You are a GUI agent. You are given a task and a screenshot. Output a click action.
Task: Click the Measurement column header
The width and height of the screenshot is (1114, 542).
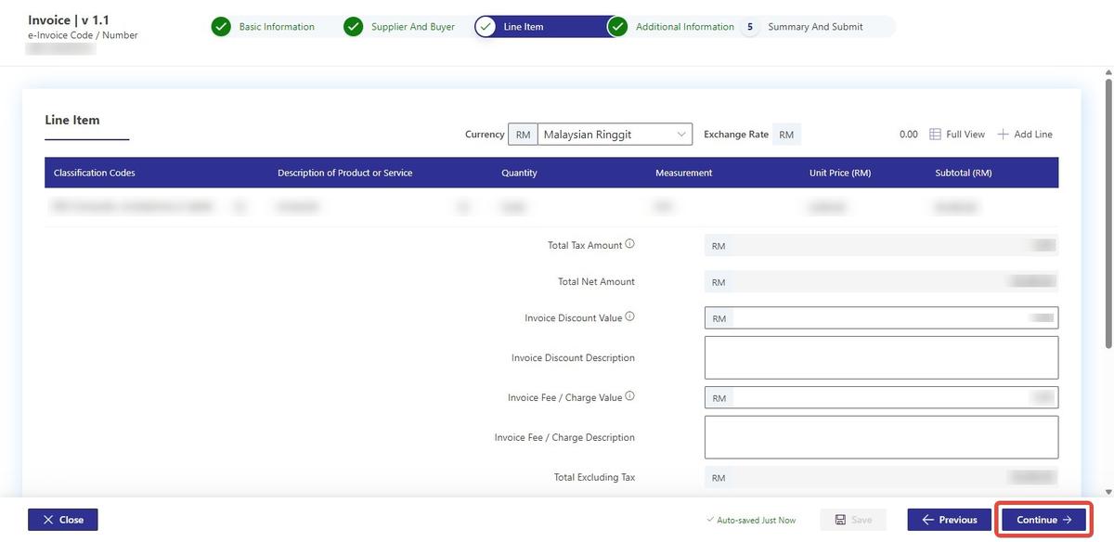[x=684, y=173]
